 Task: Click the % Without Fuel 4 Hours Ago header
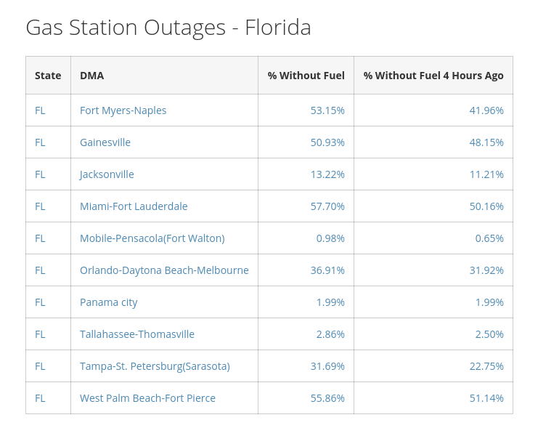tap(433, 76)
